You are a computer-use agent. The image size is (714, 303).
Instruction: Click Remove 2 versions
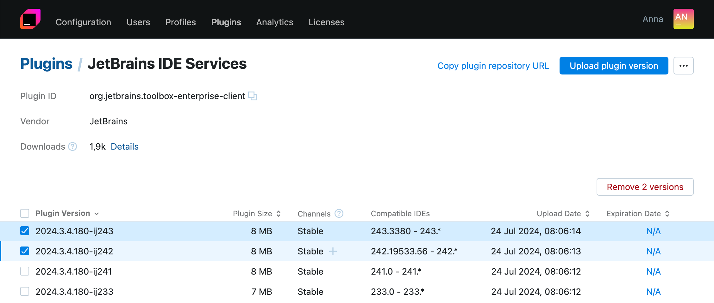tap(645, 187)
